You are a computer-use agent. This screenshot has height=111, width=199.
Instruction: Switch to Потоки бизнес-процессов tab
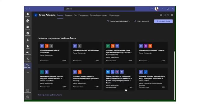pos(99,15)
